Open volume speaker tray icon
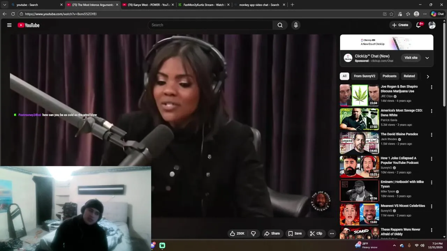Viewport: 447px width, 251px height. (x=422, y=245)
